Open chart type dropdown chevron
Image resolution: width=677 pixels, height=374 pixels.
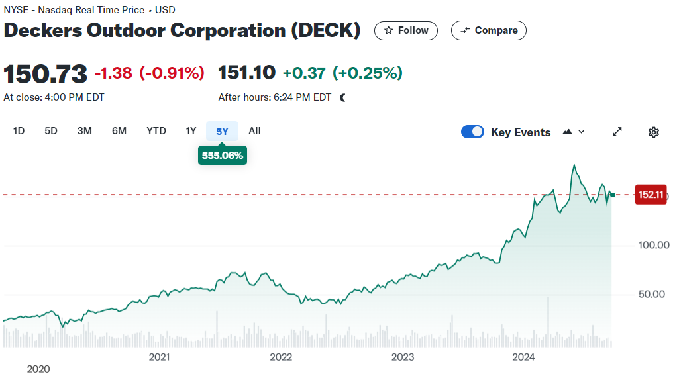click(x=582, y=132)
